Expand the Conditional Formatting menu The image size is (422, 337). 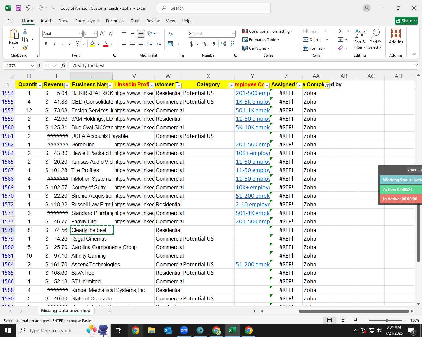click(267, 31)
